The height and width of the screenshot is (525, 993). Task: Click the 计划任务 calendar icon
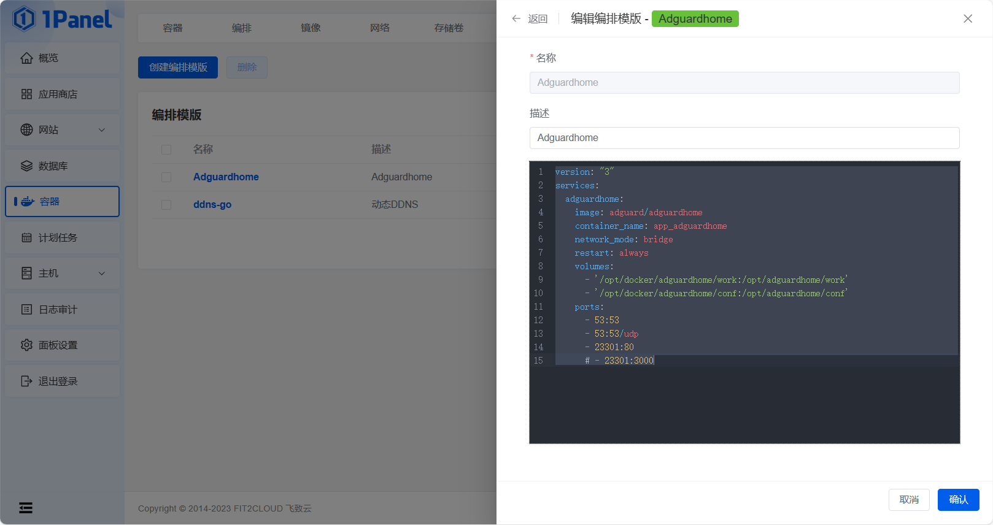26,238
